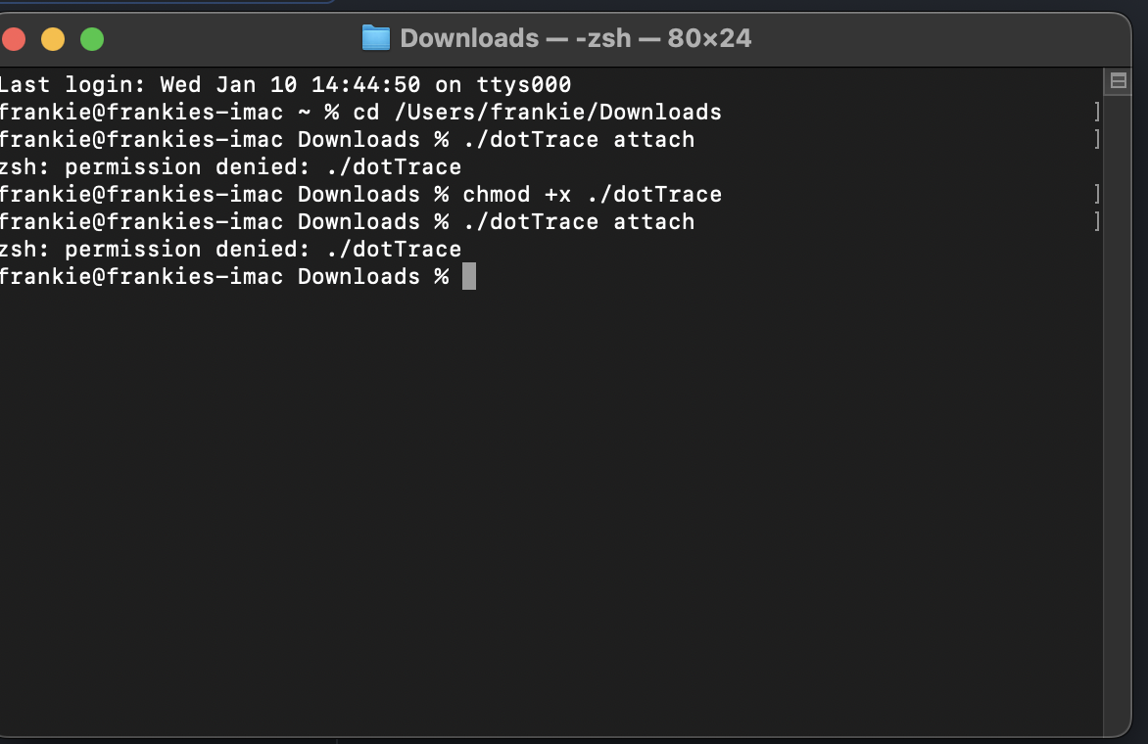
Task: Click the final frankie@frankies-imac Downloads prompt text
Action: (224, 276)
